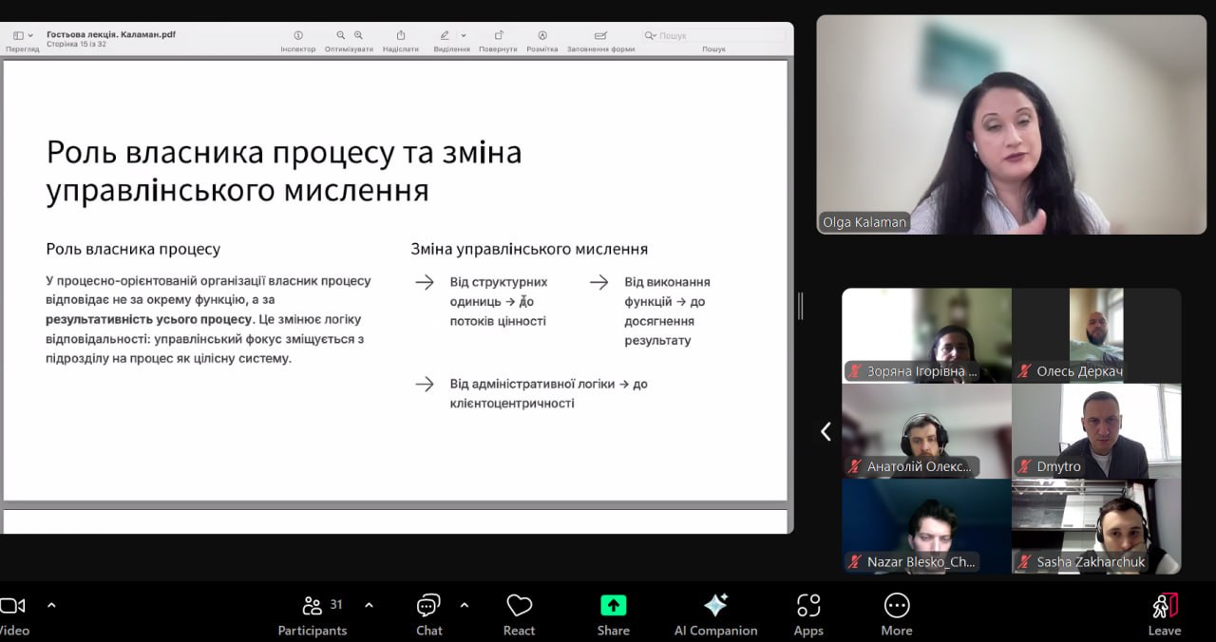
Task: Select Olga Kalaman speaker video
Action: [x=1011, y=124]
